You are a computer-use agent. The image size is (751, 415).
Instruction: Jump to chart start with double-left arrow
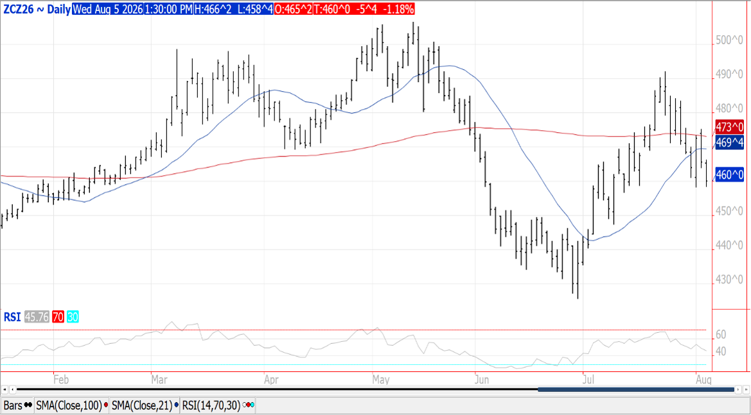[5, 389]
